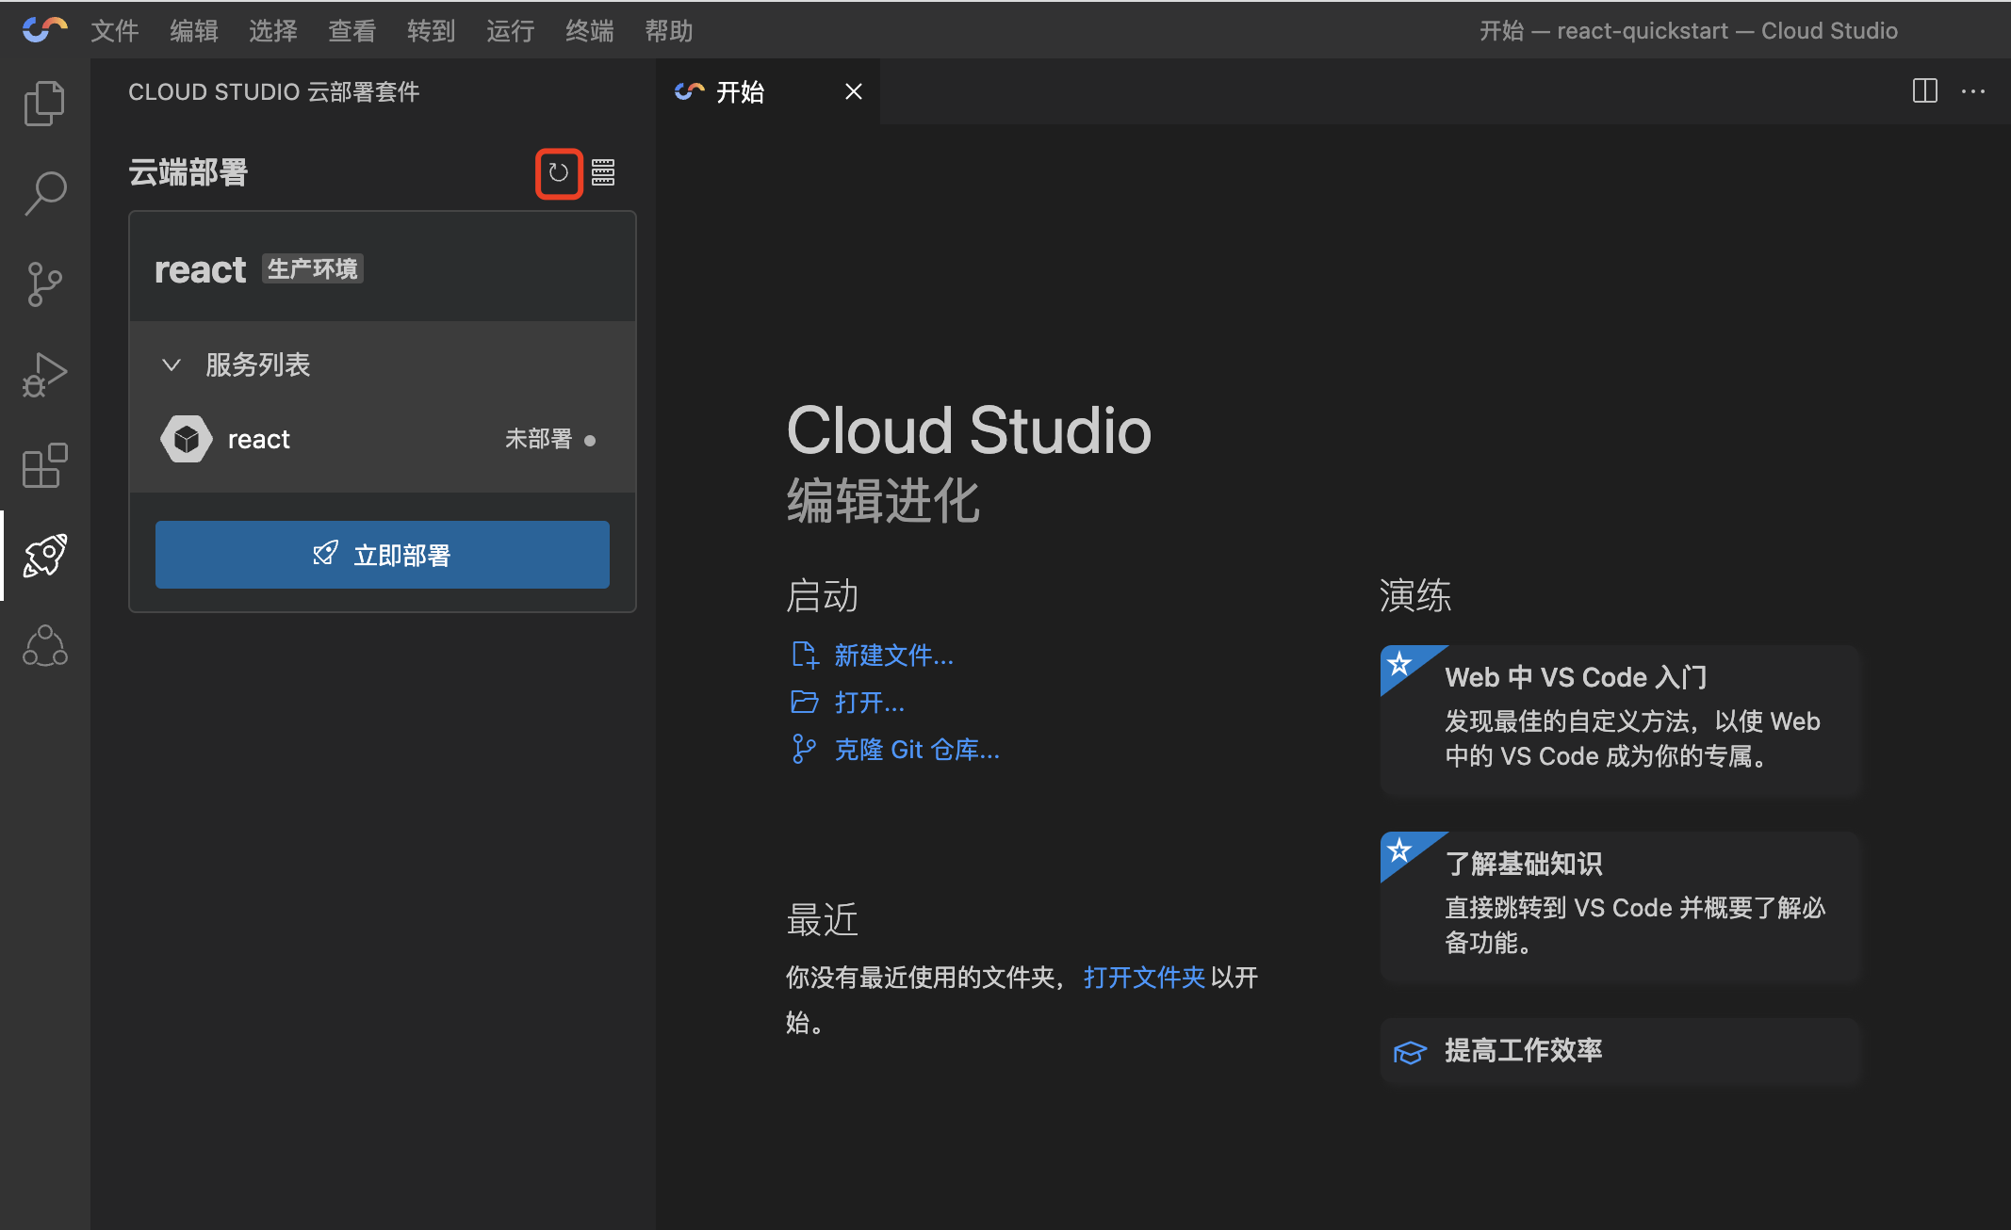Open Source Control view in activity bar
The image size is (2011, 1230).
point(44,284)
